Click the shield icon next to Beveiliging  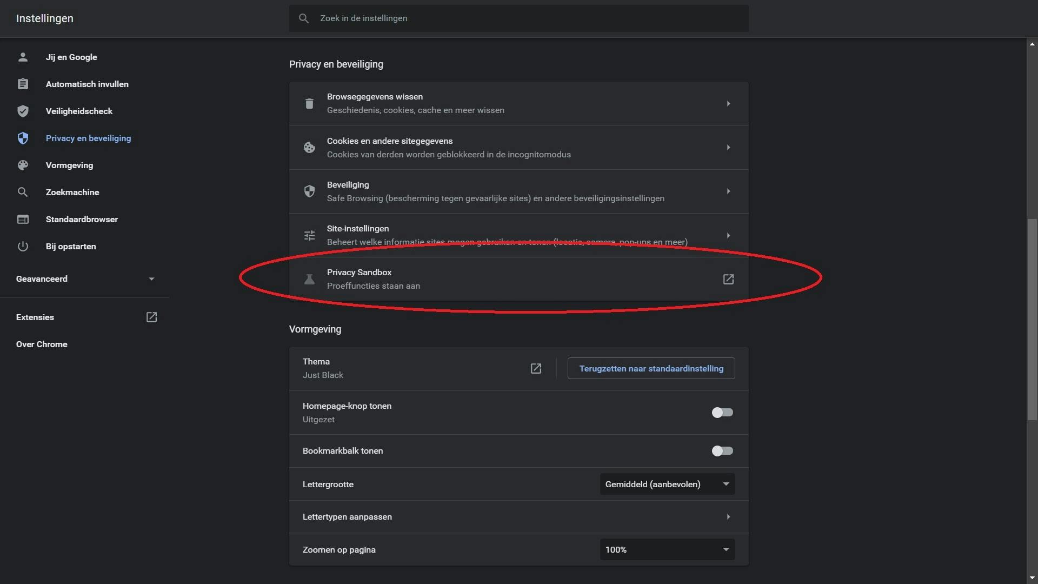309,191
